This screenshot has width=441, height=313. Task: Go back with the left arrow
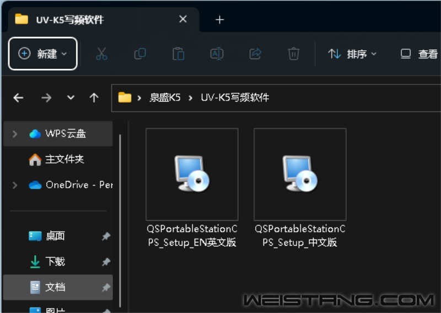[x=19, y=98]
